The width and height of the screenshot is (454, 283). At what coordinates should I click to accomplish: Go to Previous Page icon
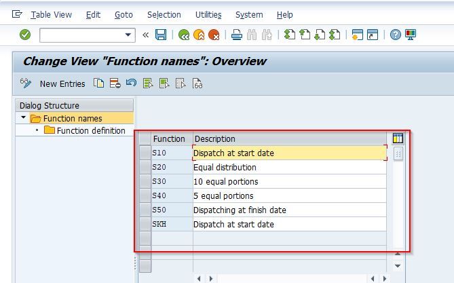coord(305,35)
